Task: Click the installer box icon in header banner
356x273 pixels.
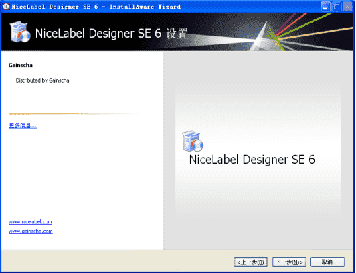Action: pos(20,32)
